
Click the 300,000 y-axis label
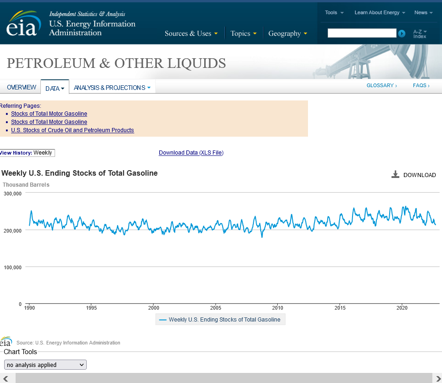point(12,194)
